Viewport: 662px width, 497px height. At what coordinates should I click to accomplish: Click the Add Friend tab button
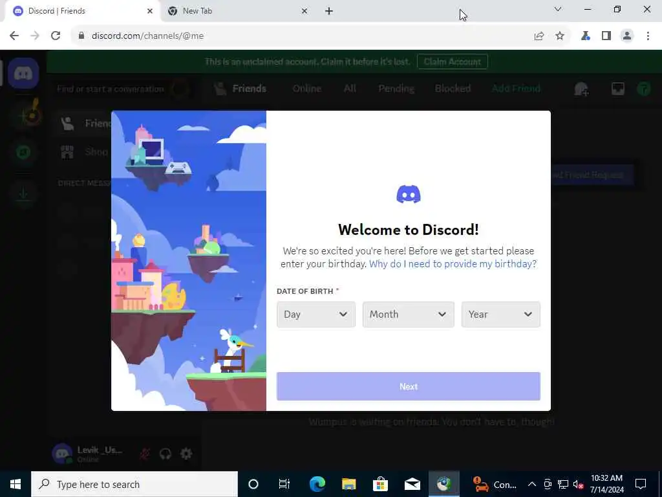[x=516, y=88]
